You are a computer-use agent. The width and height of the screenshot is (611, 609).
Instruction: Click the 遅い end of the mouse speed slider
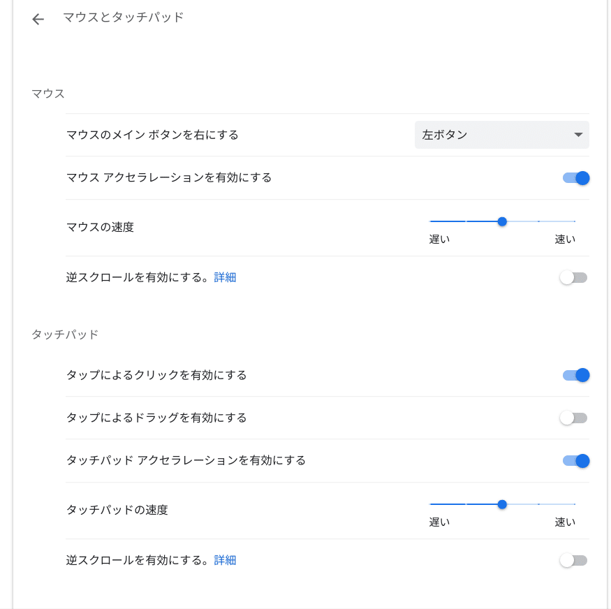tap(430, 221)
